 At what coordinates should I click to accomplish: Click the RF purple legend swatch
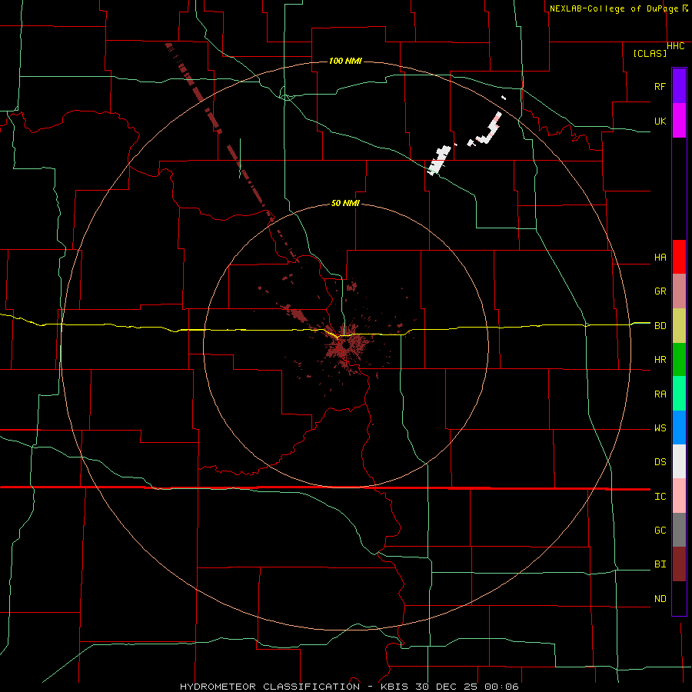click(679, 86)
